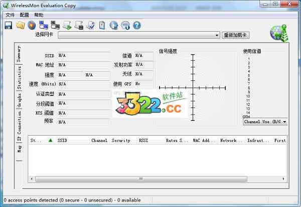Sort by Network... column header

(x=231, y=141)
